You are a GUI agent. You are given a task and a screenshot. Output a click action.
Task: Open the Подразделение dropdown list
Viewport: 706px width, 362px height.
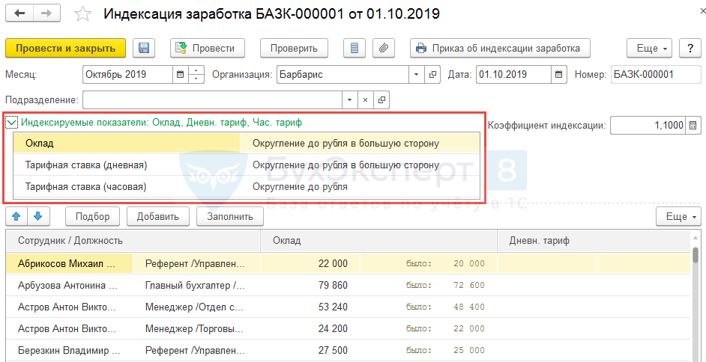[x=349, y=99]
